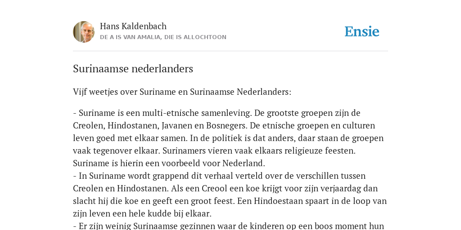
Task: Click the line Vijf weetjes over Suriname
Action: (182, 92)
